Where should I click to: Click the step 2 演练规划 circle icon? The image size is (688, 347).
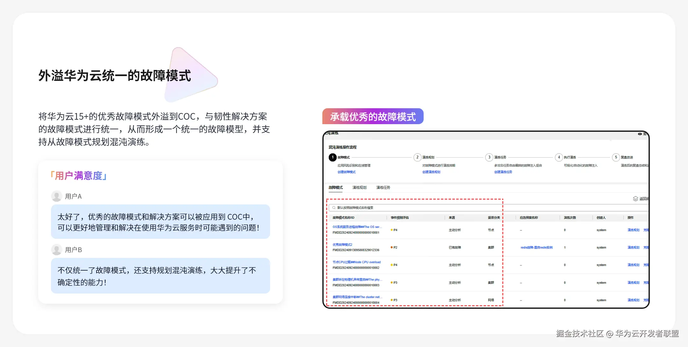[x=417, y=157]
